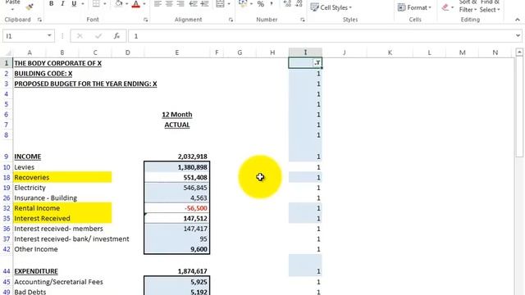Increase indent
525x295 pixels.
(x=204, y=3)
